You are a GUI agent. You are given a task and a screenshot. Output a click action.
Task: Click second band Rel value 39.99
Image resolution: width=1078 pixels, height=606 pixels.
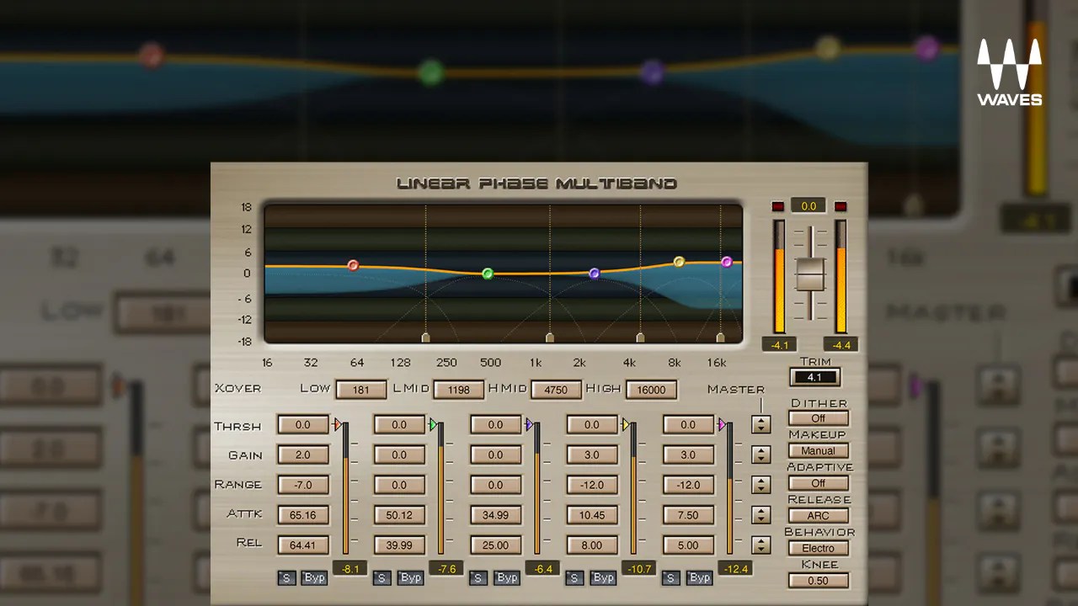tap(398, 545)
